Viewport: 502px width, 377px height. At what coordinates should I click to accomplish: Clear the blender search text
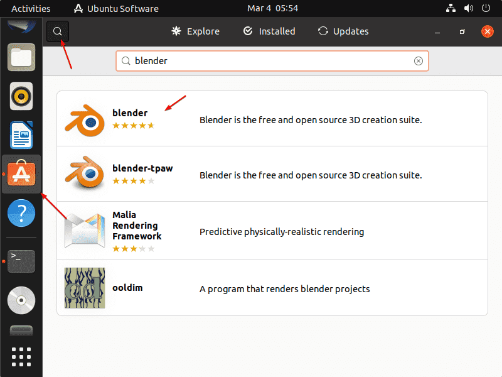pyautogui.click(x=418, y=60)
